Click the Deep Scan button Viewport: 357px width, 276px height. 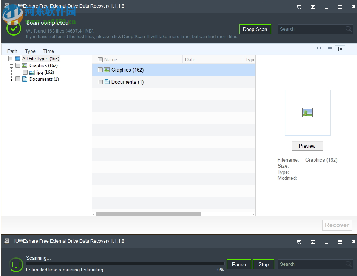[x=255, y=29]
